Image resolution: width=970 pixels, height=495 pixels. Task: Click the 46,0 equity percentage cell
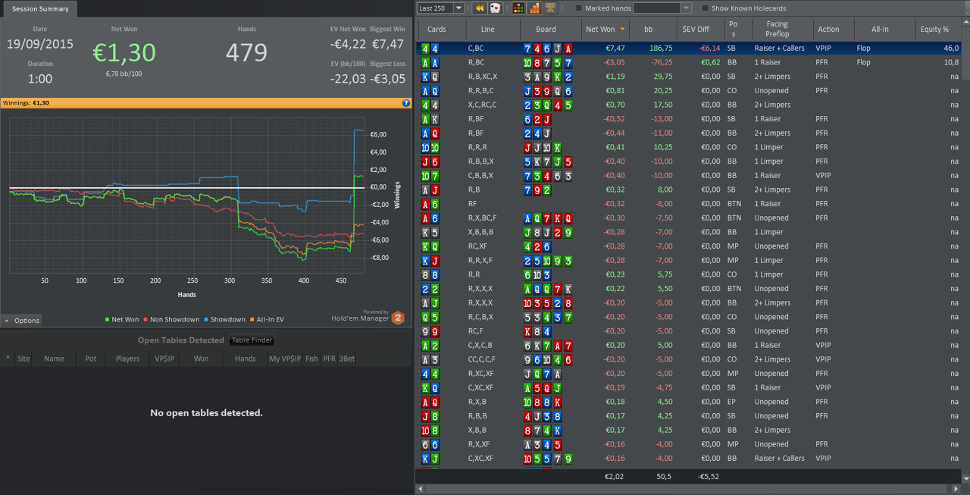click(x=951, y=49)
